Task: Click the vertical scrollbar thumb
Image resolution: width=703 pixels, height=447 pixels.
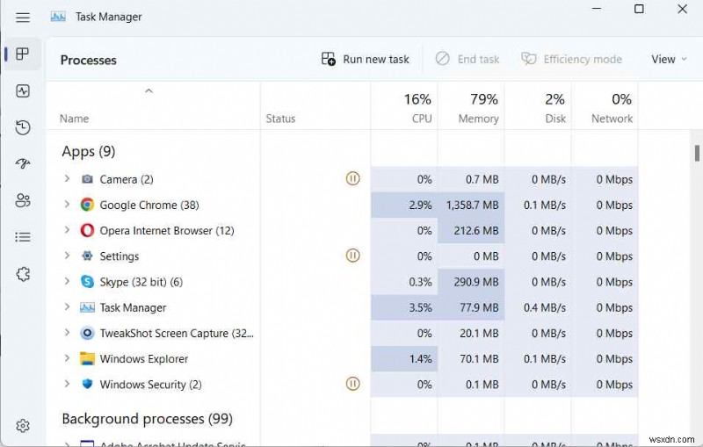Action: point(697,154)
